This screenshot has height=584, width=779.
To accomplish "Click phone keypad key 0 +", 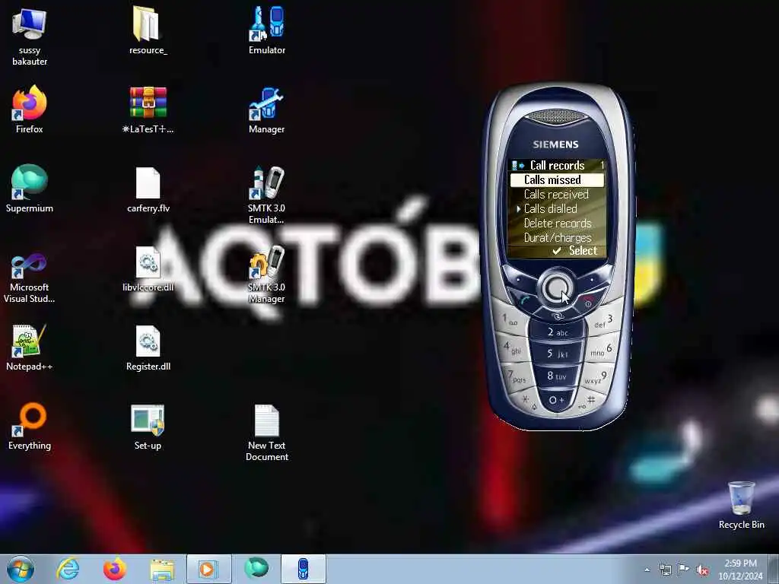I will (x=556, y=400).
